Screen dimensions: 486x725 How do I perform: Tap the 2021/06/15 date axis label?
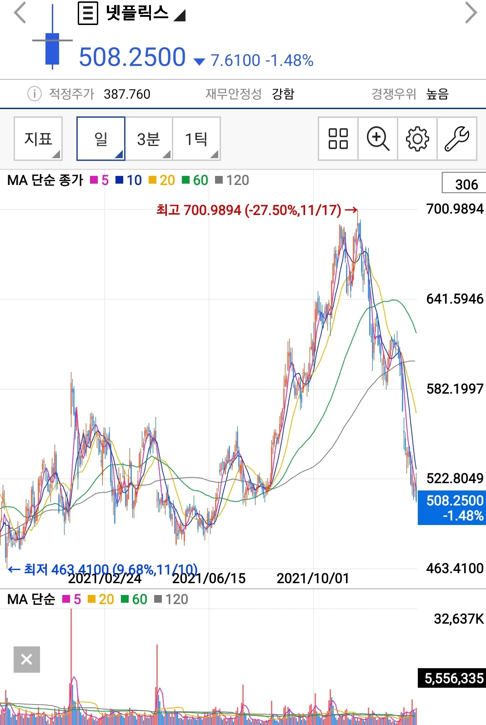pyautogui.click(x=209, y=579)
